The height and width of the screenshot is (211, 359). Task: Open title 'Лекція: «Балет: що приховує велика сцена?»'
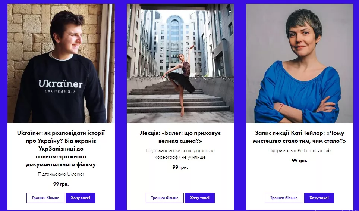pos(180,137)
